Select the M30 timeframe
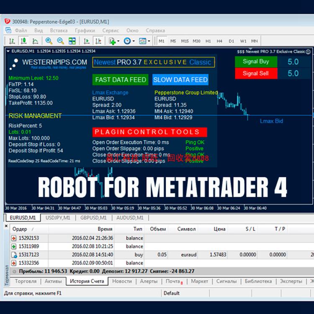Image resolution: width=314 pixels, height=314 pixels. click(x=196, y=41)
